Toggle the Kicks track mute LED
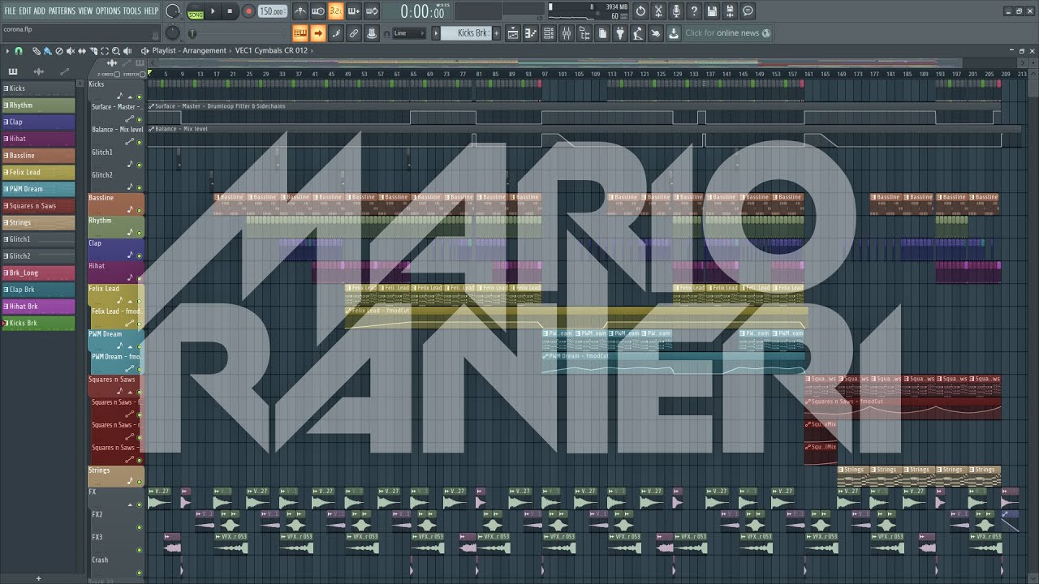 (139, 97)
